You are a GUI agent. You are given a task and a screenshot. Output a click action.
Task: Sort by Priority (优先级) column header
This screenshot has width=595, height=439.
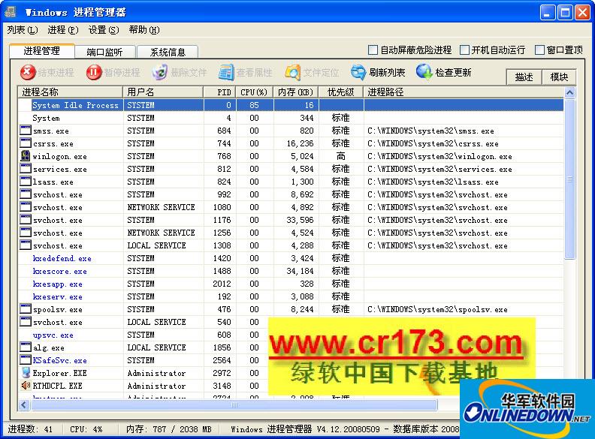341,92
